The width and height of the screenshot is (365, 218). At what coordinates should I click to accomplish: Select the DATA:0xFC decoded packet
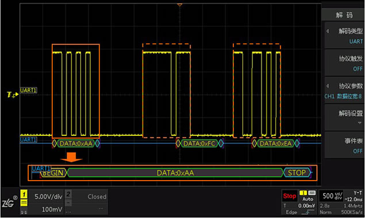(199, 143)
